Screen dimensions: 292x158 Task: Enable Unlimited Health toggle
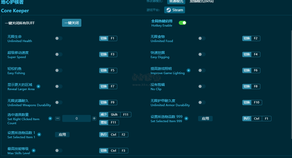pos(59,38)
